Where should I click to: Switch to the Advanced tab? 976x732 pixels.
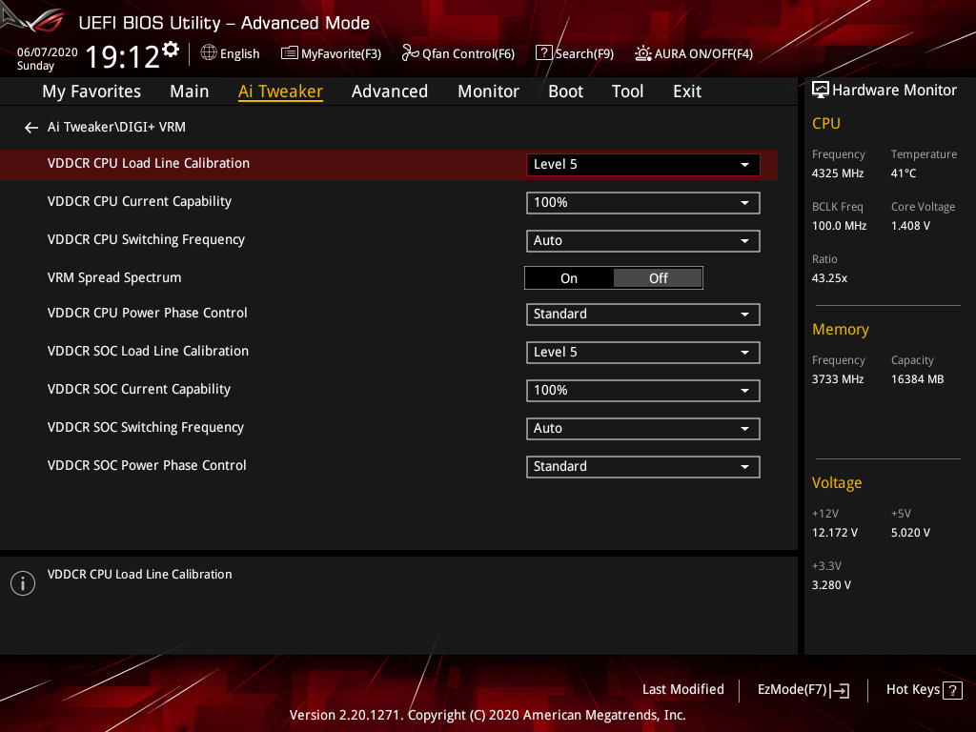[x=390, y=91]
